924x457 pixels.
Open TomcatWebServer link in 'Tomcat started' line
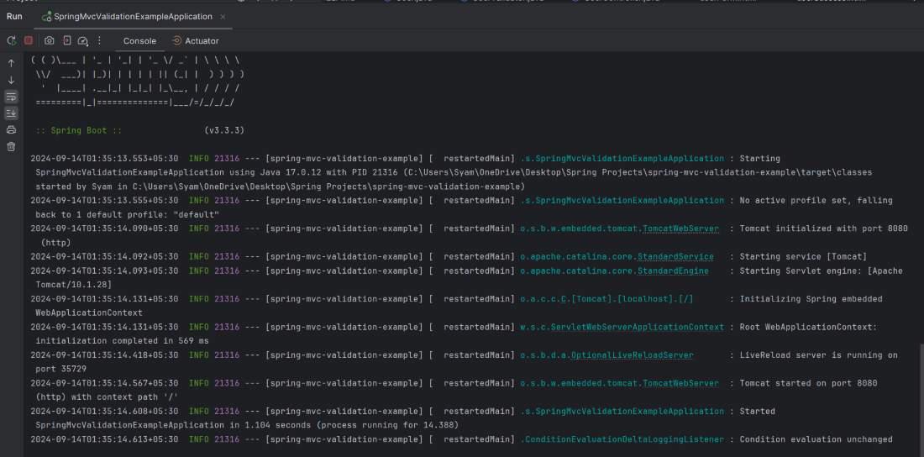(x=680, y=383)
